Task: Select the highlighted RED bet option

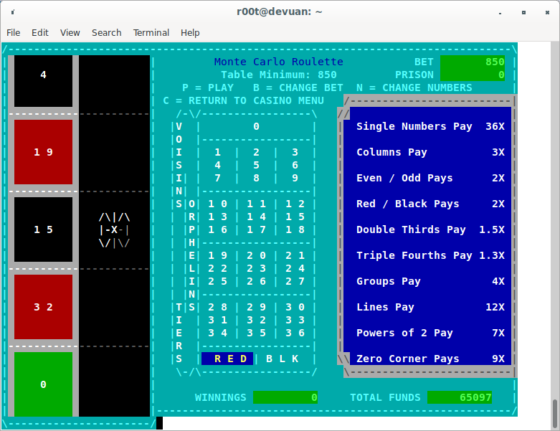Action: point(227,359)
